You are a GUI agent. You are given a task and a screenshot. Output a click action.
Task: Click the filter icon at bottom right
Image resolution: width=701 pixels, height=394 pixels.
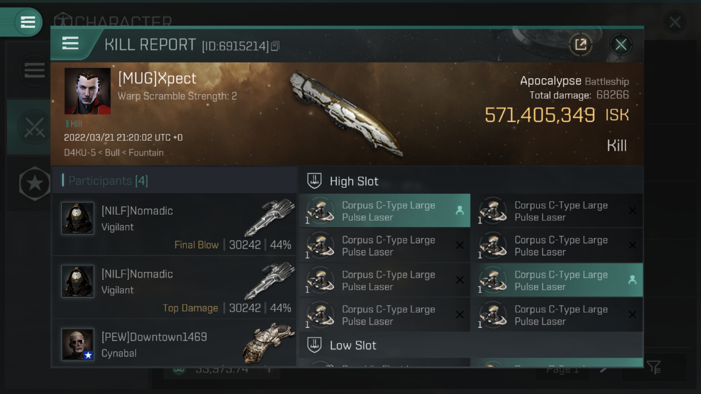653,367
